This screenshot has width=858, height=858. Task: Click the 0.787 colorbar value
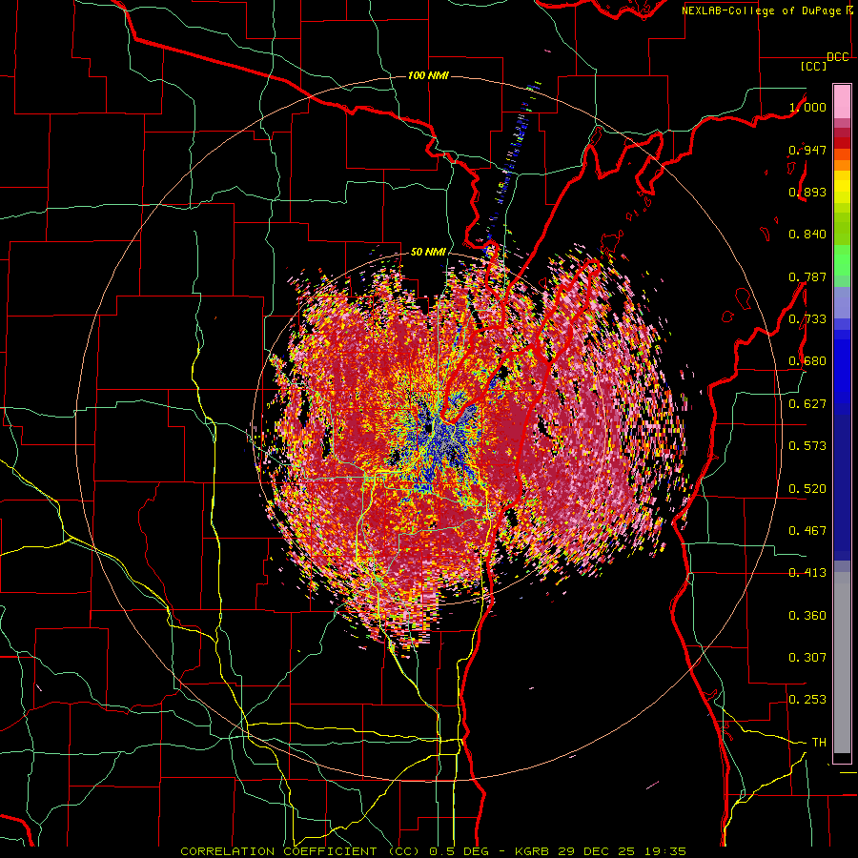tap(807, 276)
